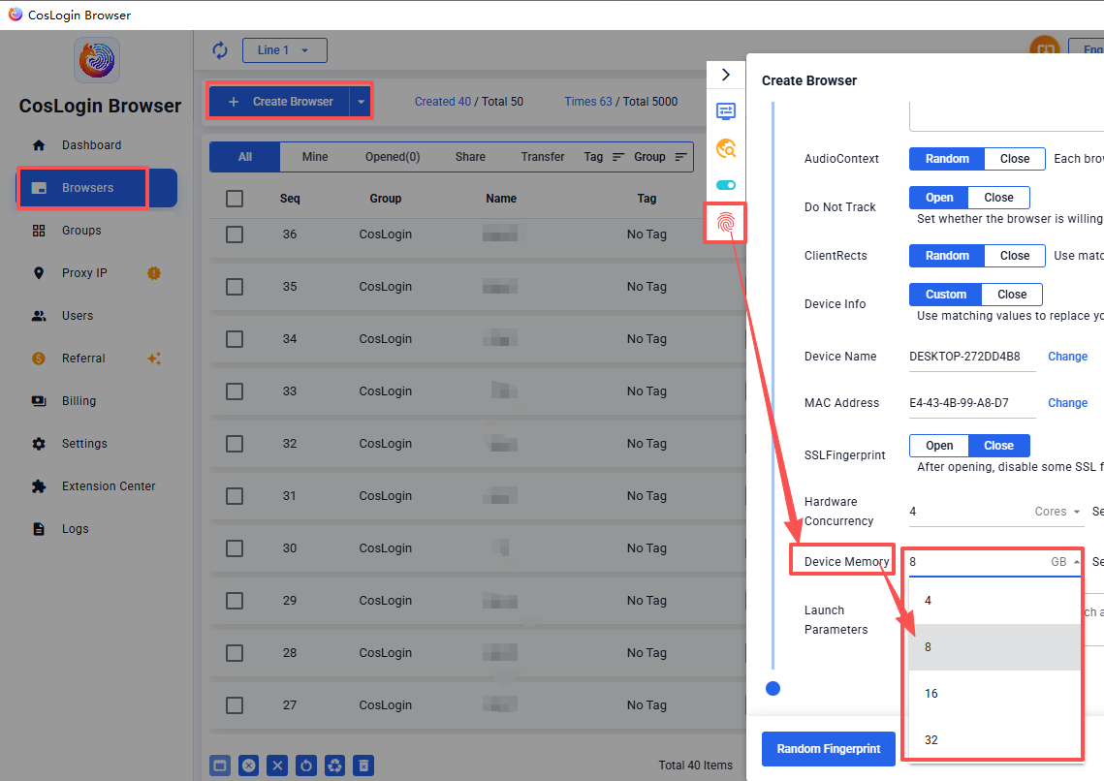
Task: Collapse the panel with the right chevron
Action: click(726, 75)
